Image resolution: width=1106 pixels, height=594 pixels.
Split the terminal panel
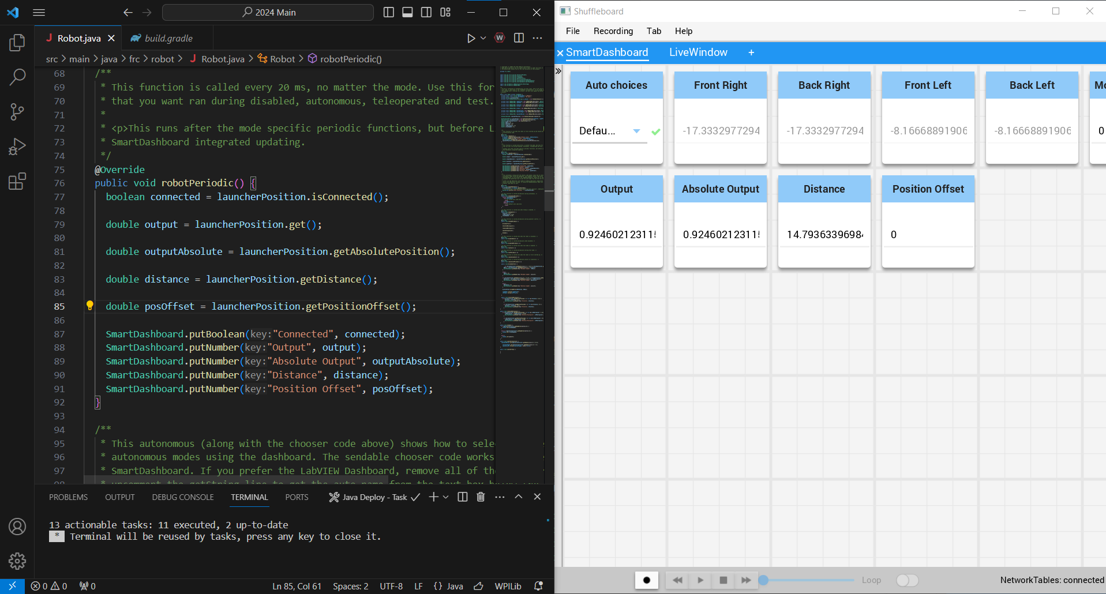tap(462, 497)
